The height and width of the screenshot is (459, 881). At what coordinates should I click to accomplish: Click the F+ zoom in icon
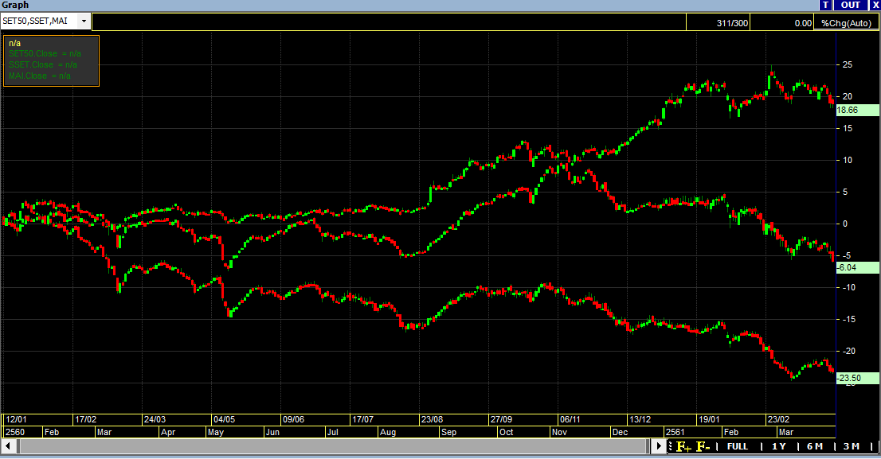click(683, 446)
